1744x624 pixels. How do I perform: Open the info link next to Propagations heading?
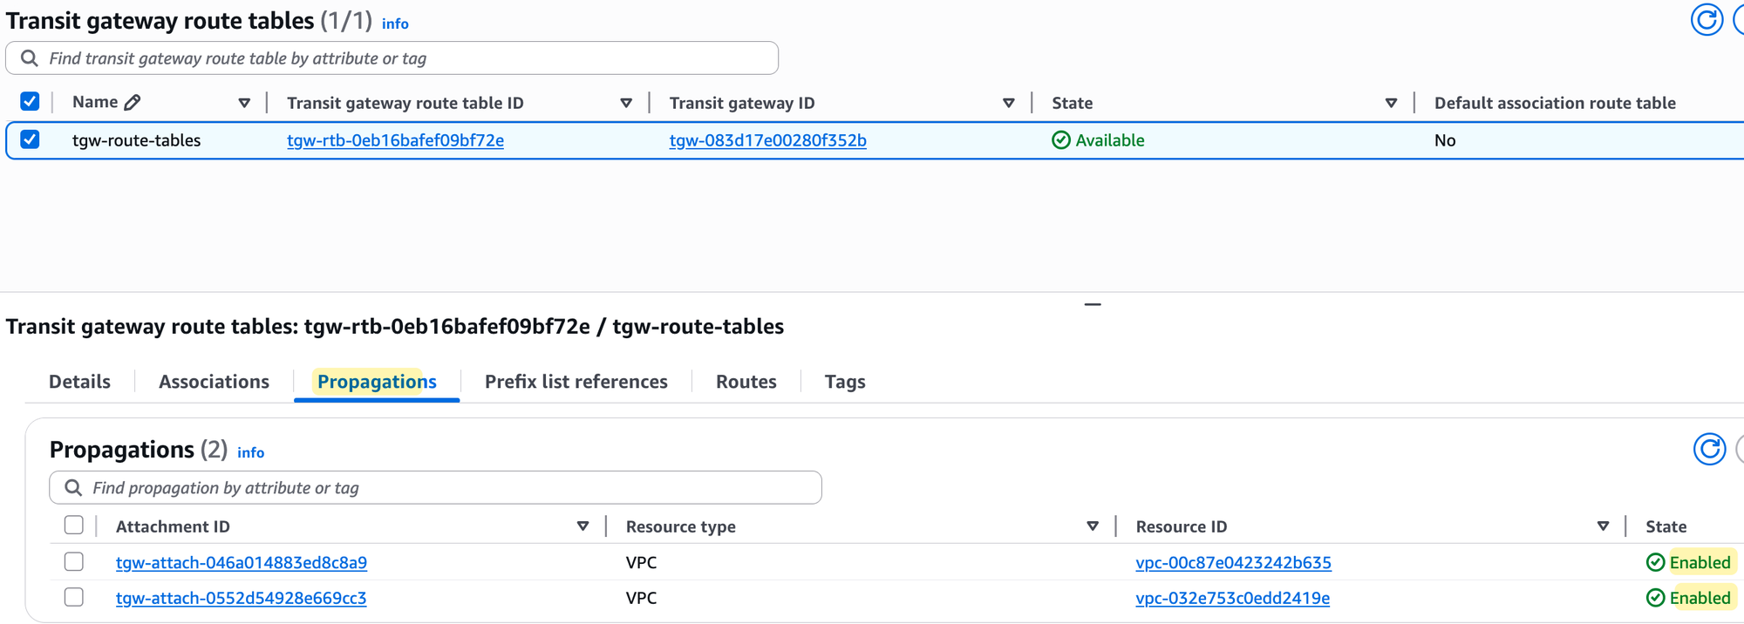point(250,452)
